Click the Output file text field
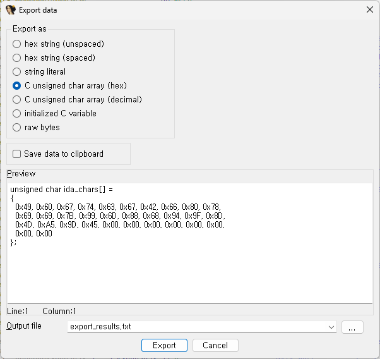380x359 pixels. pos(196,327)
